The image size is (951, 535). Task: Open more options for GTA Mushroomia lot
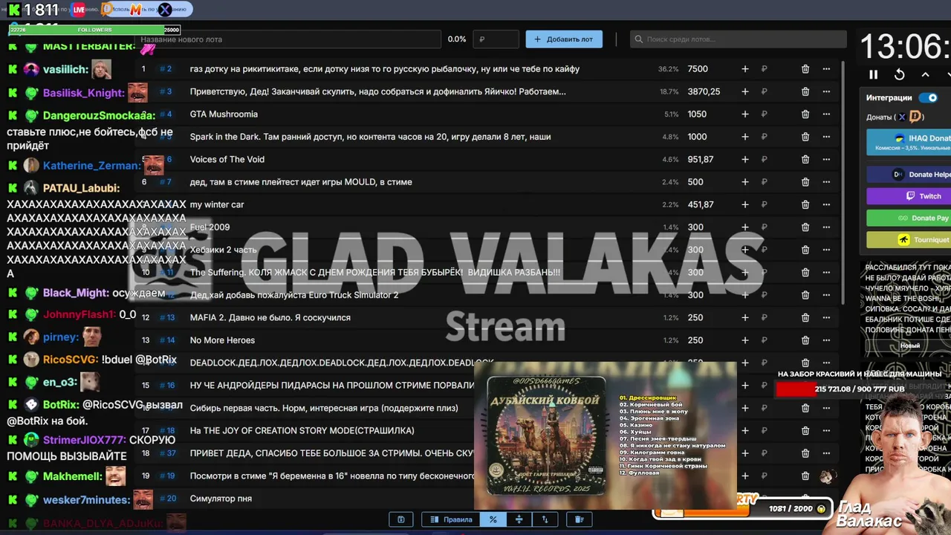[x=826, y=114]
